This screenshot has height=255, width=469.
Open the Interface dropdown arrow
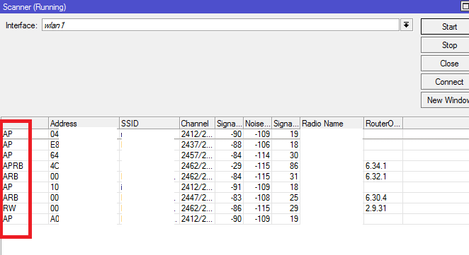point(406,25)
